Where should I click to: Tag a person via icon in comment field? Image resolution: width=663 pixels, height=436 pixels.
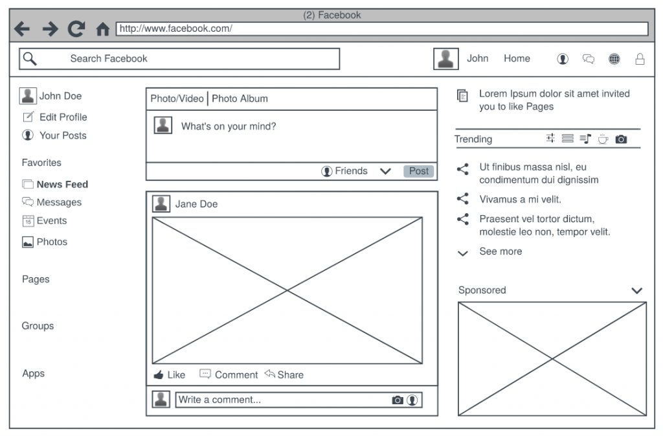412,400
